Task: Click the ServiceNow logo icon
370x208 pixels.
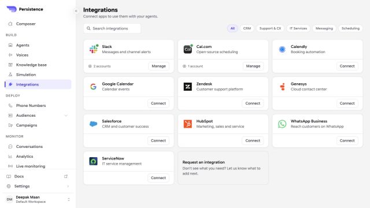Action: coord(94,161)
